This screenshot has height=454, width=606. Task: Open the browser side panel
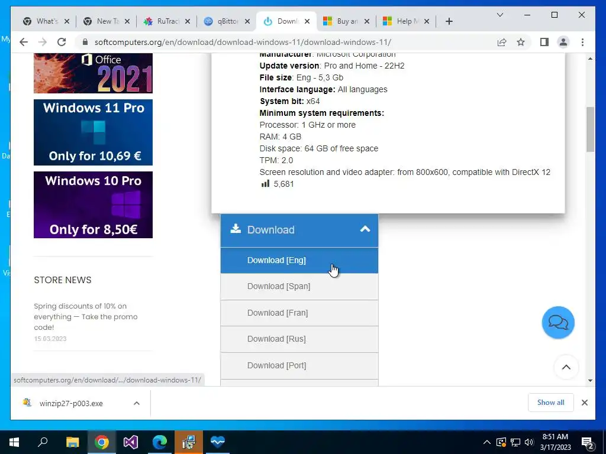[544, 42]
